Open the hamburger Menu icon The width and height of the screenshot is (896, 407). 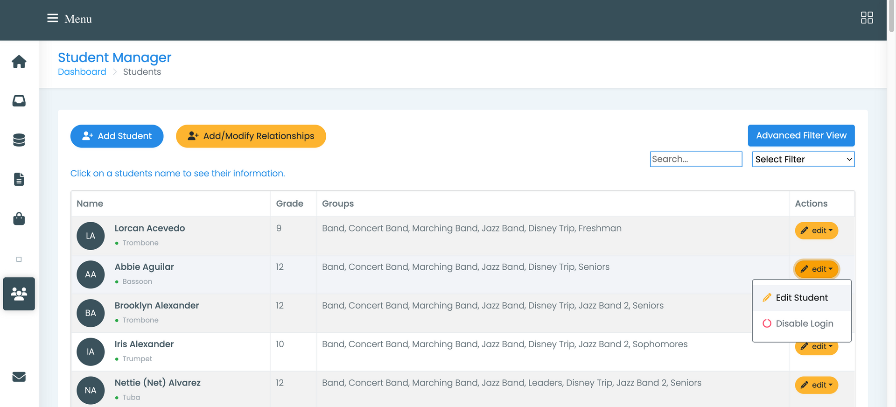[x=53, y=18]
